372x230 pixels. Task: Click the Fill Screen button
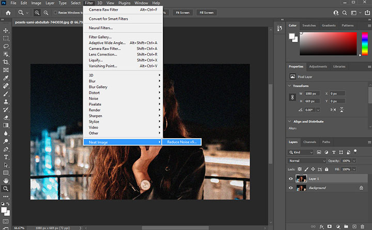click(x=206, y=12)
